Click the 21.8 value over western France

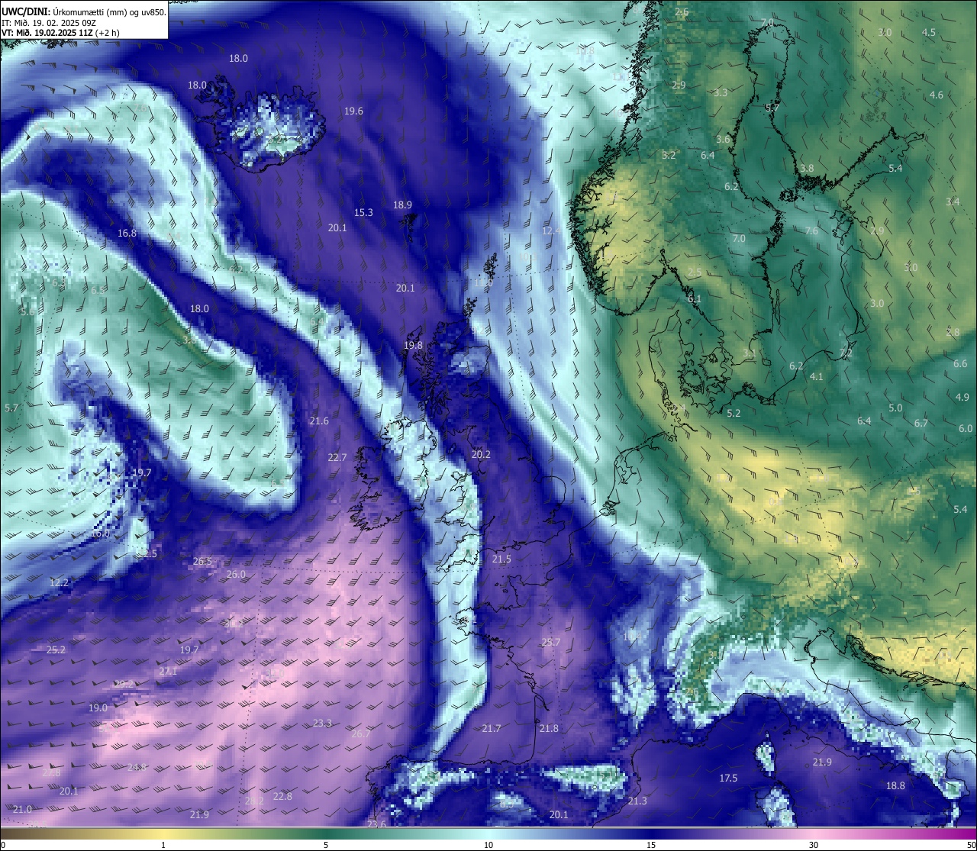(x=549, y=728)
